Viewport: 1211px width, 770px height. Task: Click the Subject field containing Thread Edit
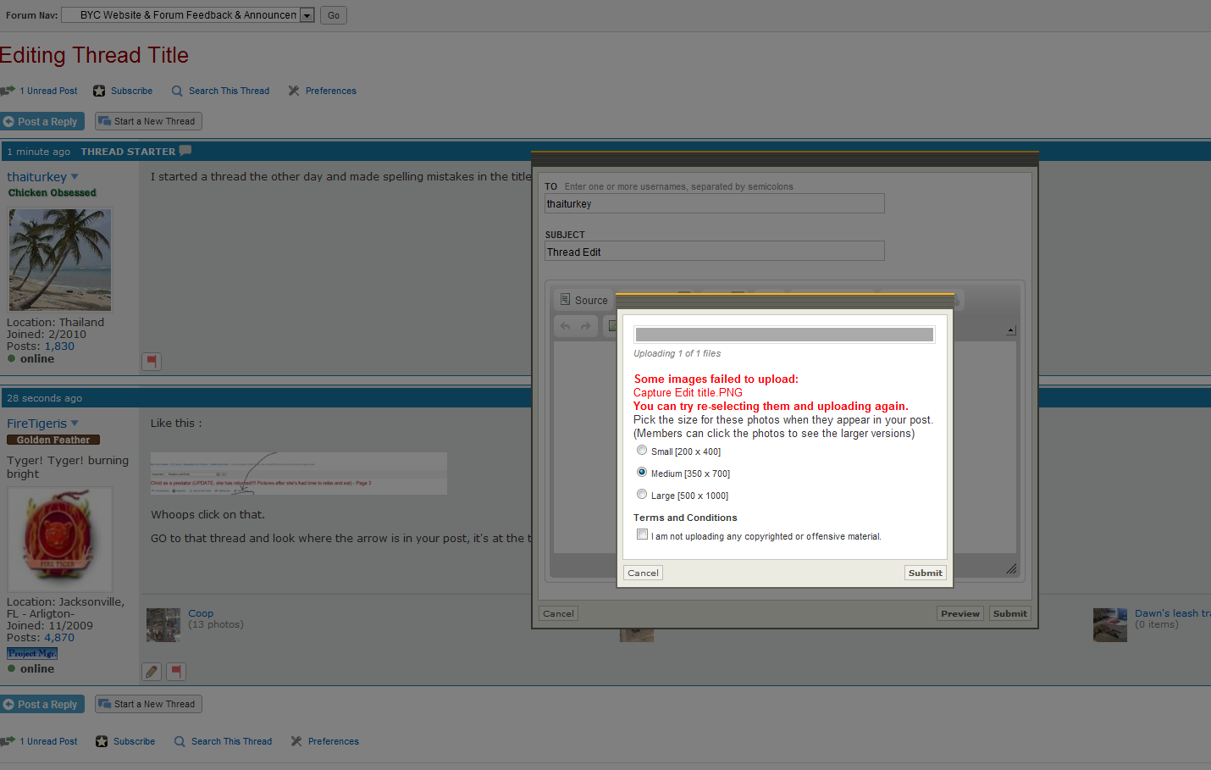[x=714, y=252]
